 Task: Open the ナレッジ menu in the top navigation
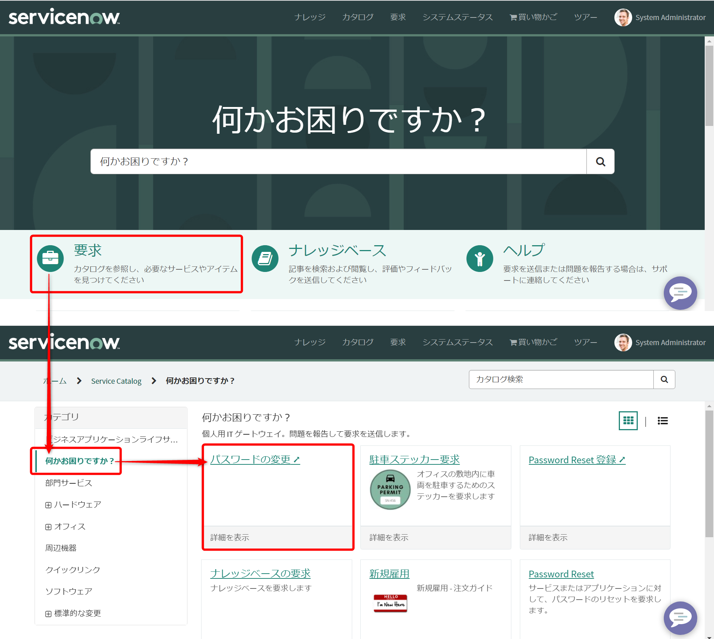point(310,17)
